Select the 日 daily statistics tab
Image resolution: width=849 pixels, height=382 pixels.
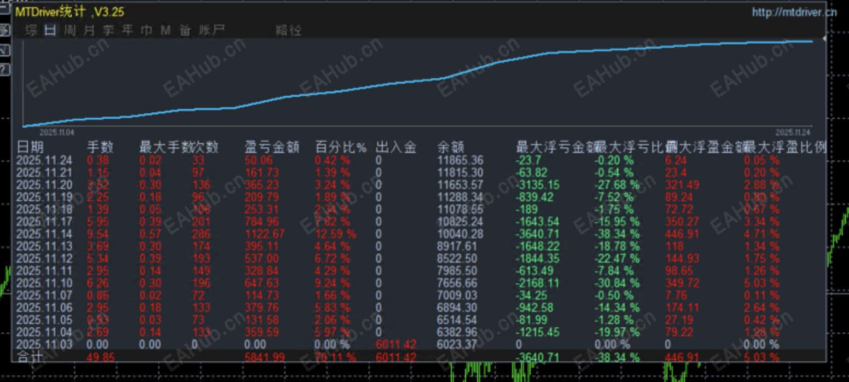[50, 31]
